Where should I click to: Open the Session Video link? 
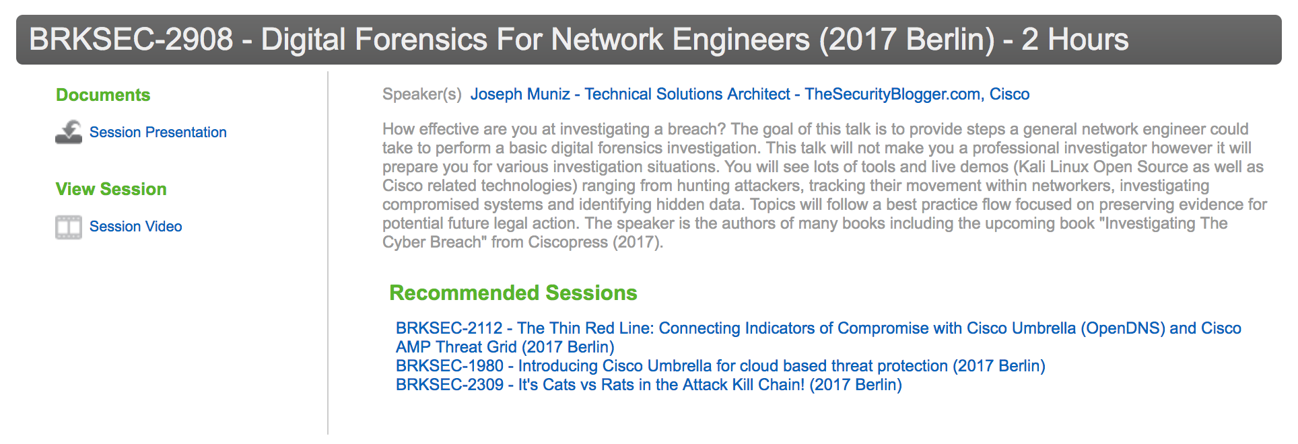click(135, 227)
